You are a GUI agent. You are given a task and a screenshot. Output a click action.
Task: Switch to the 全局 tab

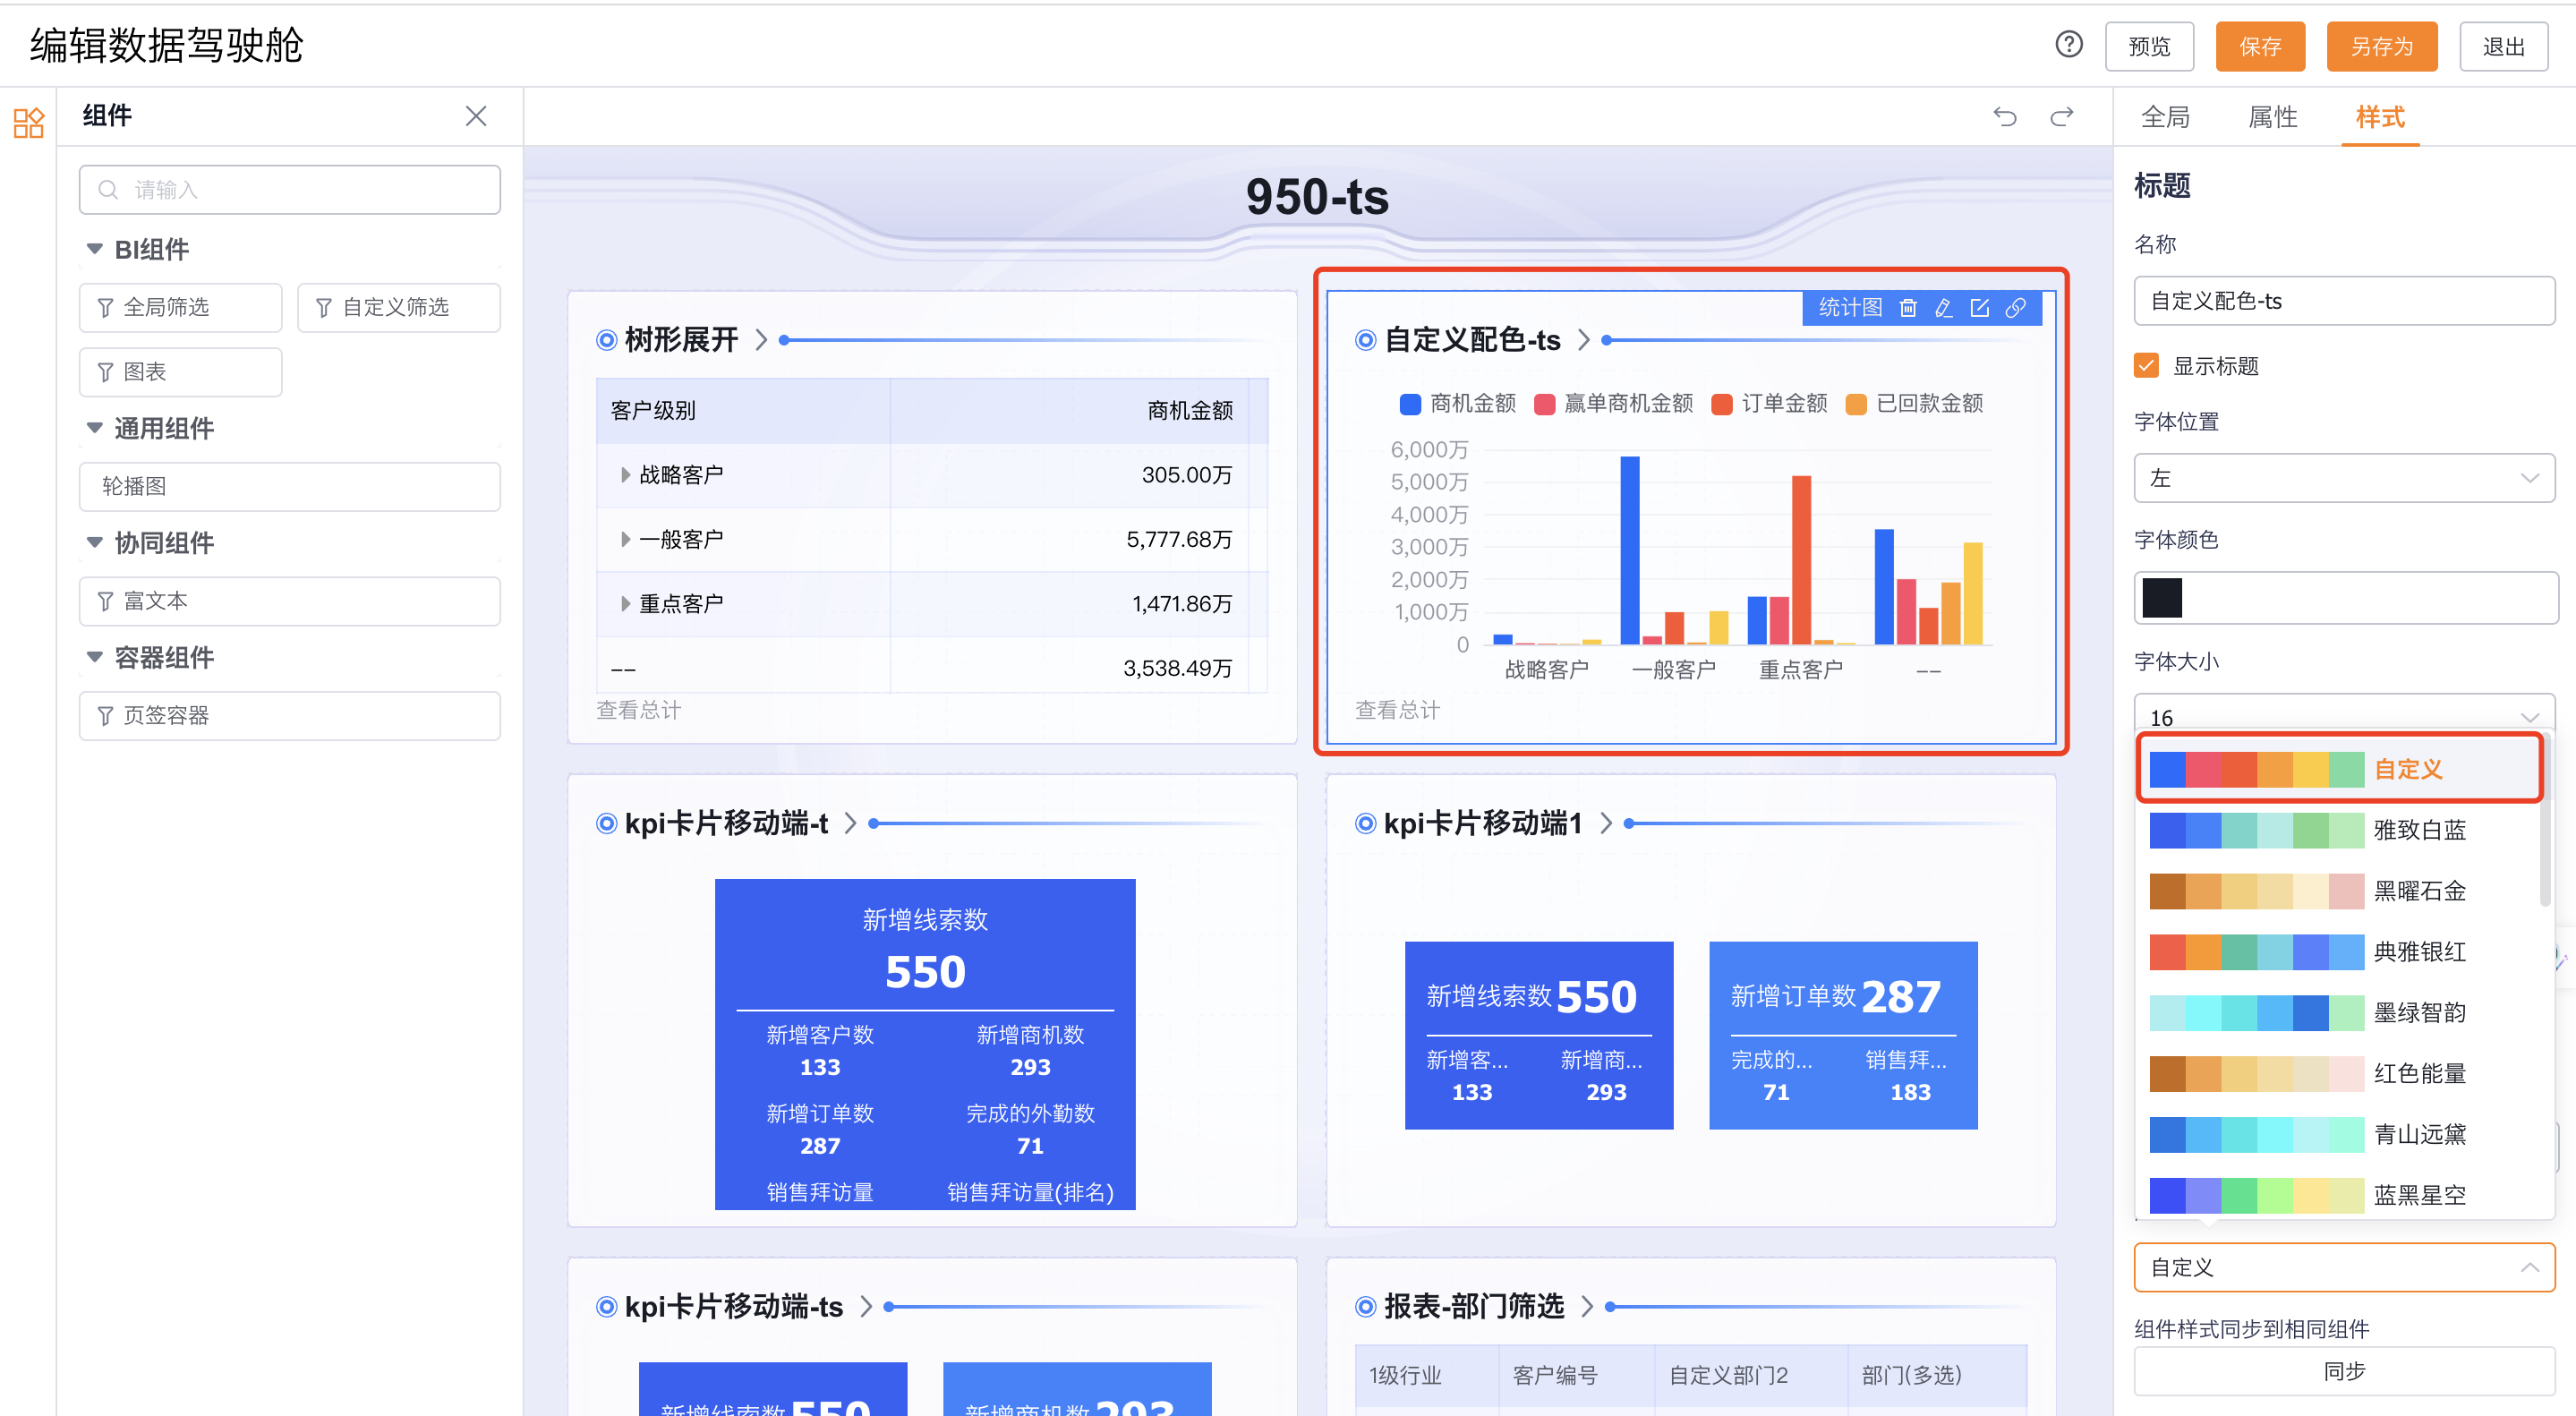coord(2165,117)
